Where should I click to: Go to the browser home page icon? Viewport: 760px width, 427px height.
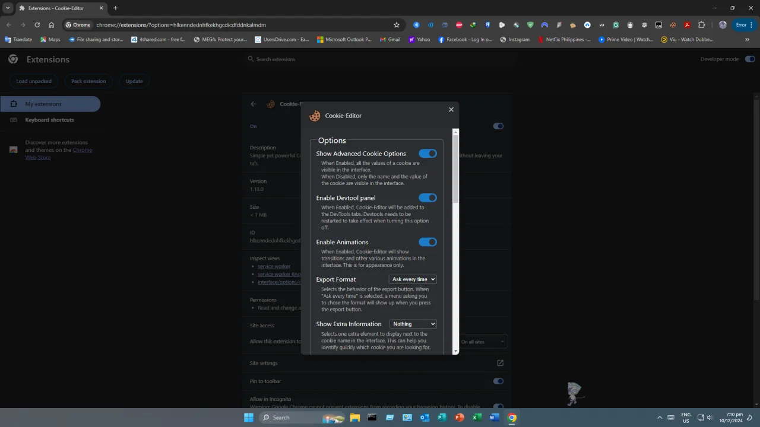(x=51, y=25)
